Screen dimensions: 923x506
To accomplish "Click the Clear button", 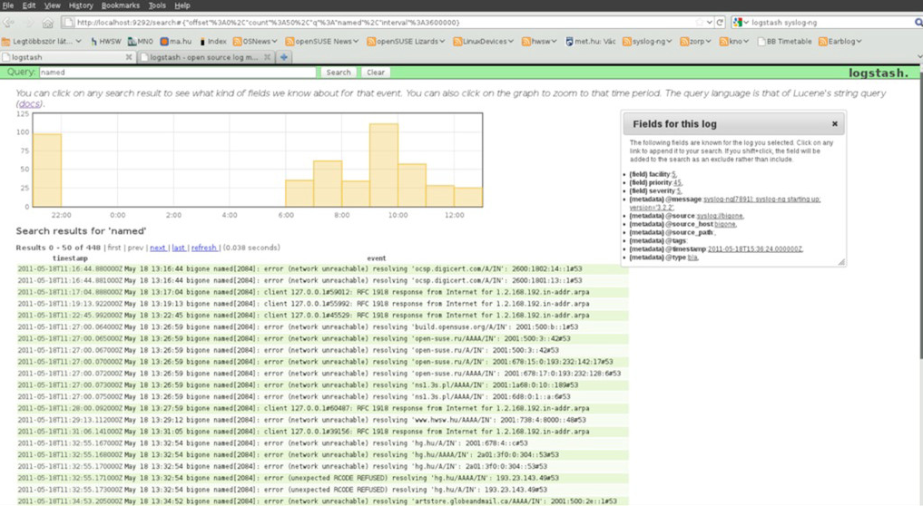I will (376, 73).
